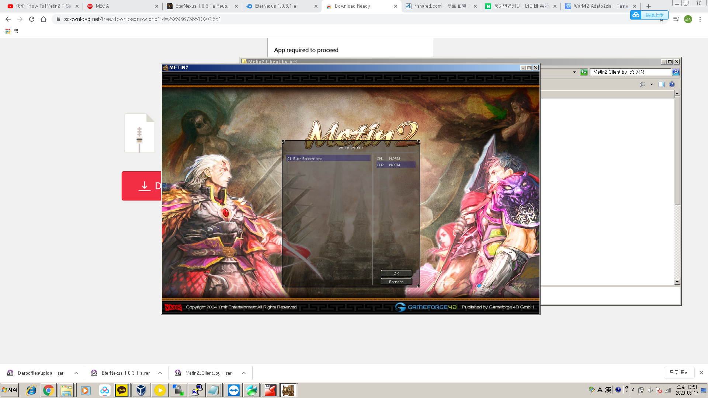Switch to the Naver cafe tab

pyautogui.click(x=521, y=6)
